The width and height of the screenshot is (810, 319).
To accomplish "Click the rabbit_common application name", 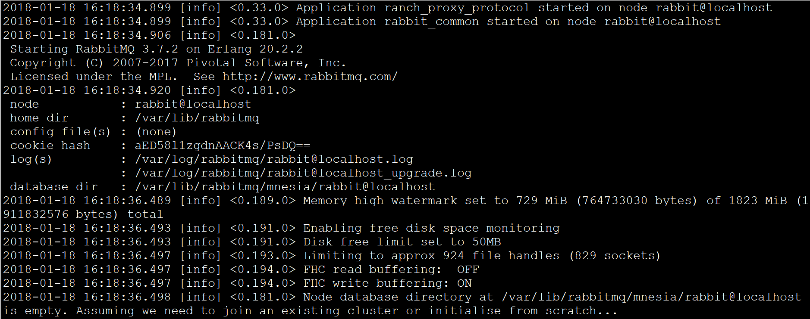I will [x=431, y=22].
